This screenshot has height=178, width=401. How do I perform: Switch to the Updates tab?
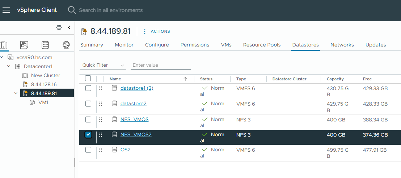point(376,45)
